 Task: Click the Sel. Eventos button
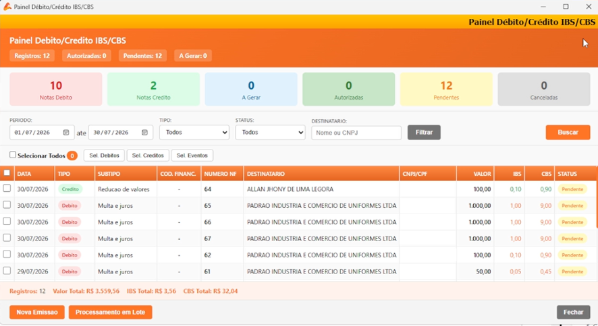[192, 156]
